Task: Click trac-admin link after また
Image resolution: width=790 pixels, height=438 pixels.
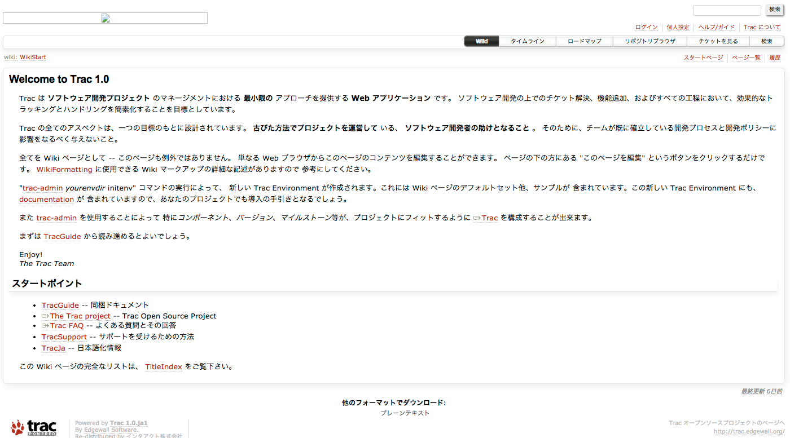Action: point(56,218)
